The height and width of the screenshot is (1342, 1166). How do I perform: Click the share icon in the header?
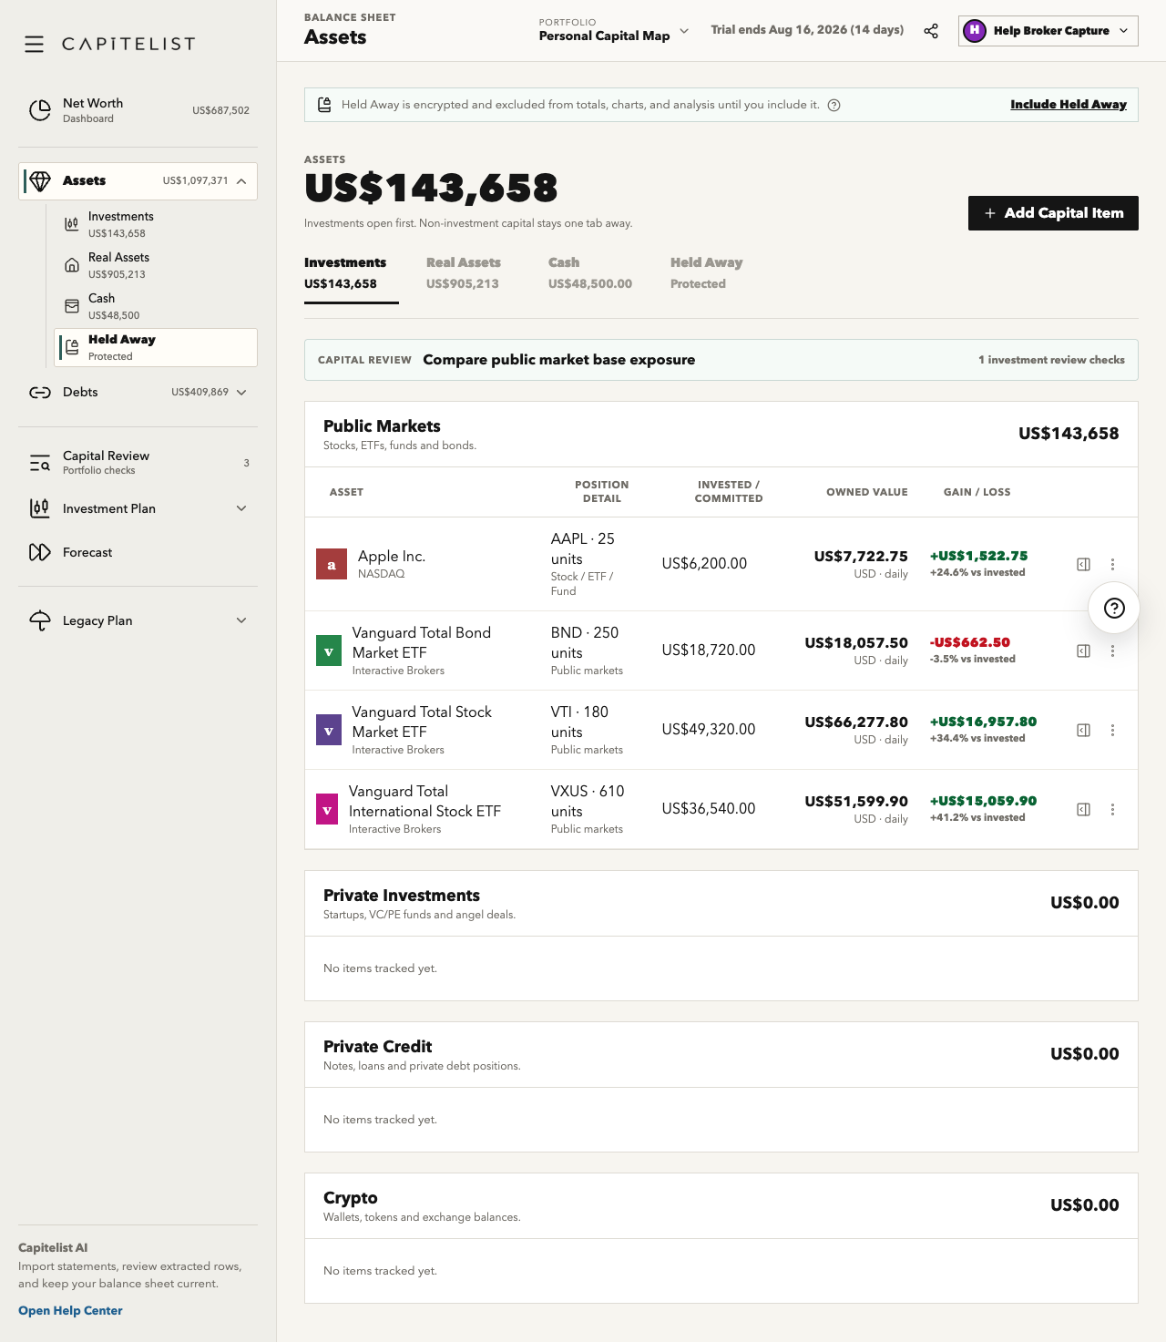(931, 31)
